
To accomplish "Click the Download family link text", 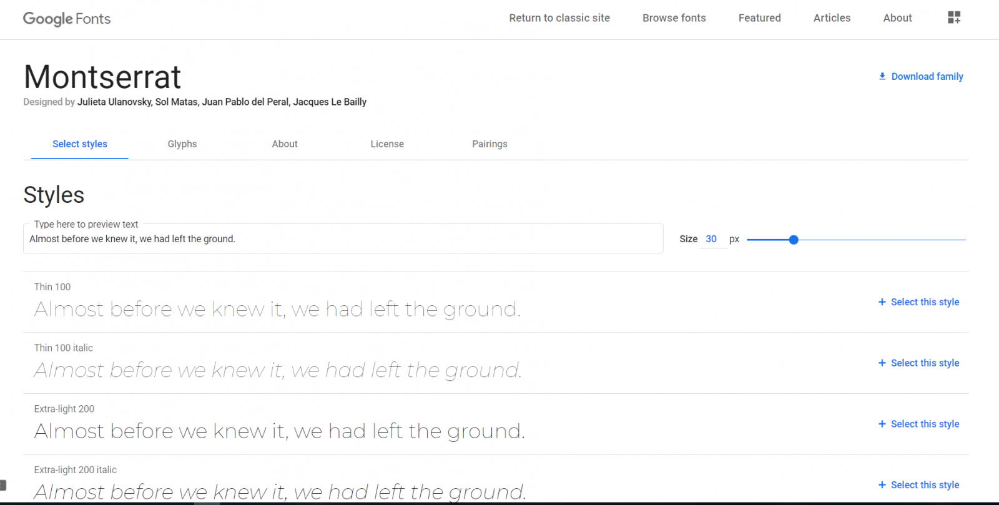I will (x=927, y=76).
